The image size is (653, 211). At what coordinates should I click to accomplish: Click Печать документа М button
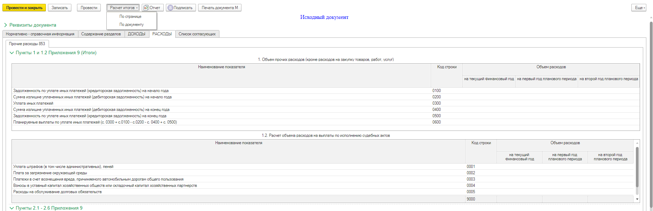[219, 8]
